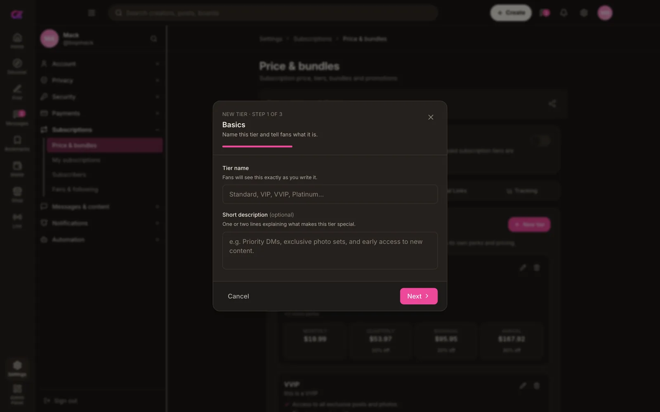Open the Admin Panel icon in left rail
Viewport: 660px width, 412px height.
point(17,393)
